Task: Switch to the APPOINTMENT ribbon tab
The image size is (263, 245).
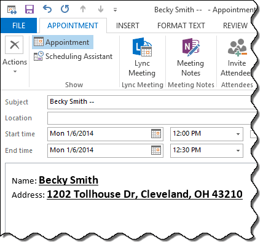Action: click(x=73, y=26)
